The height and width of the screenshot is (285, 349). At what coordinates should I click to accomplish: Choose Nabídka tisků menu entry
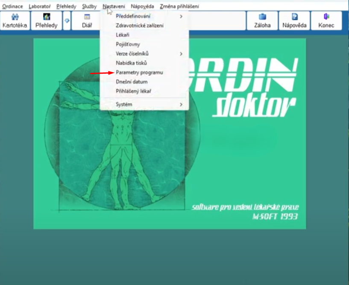click(144, 63)
